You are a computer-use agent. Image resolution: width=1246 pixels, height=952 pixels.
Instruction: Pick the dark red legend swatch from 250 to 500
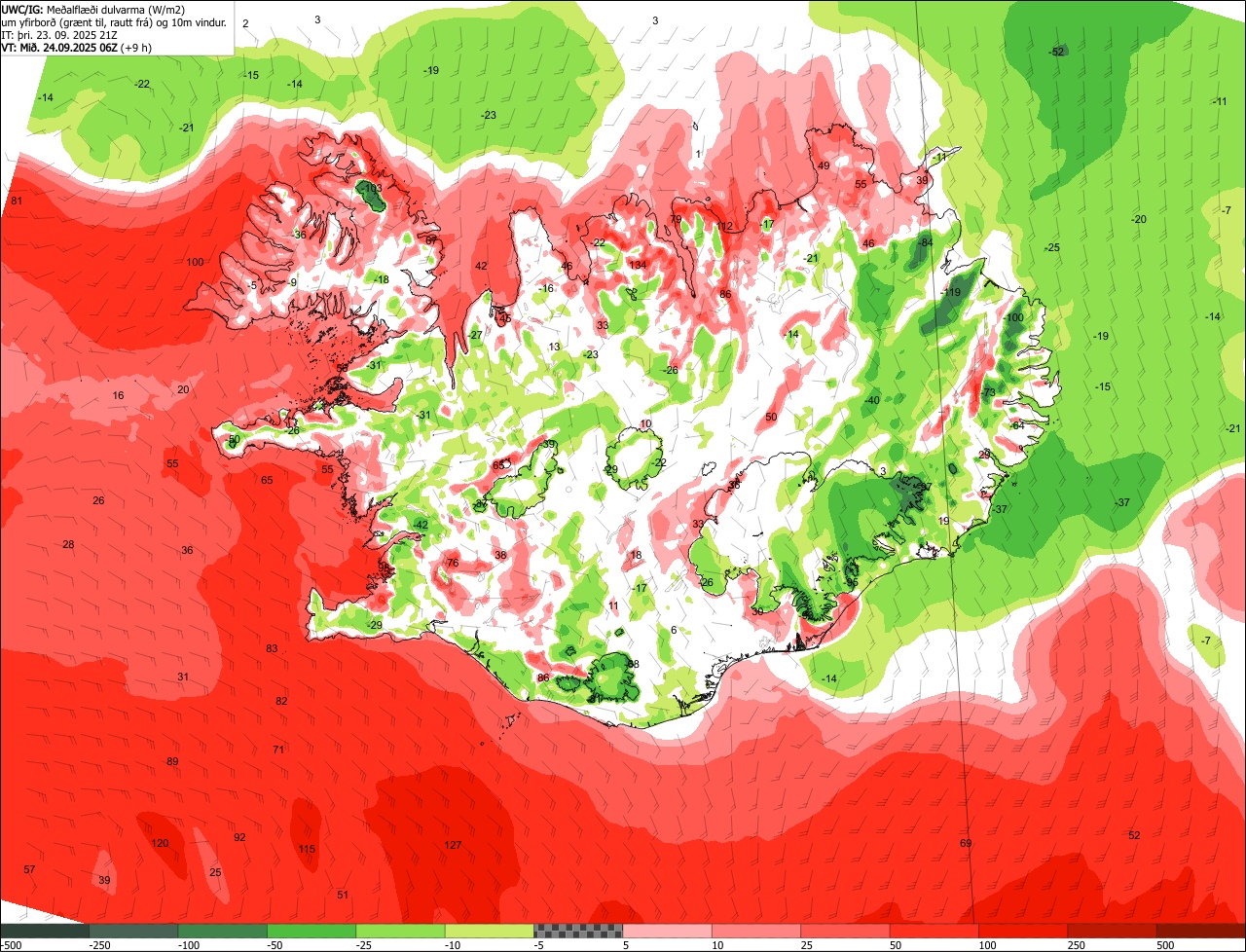click(x=1113, y=931)
